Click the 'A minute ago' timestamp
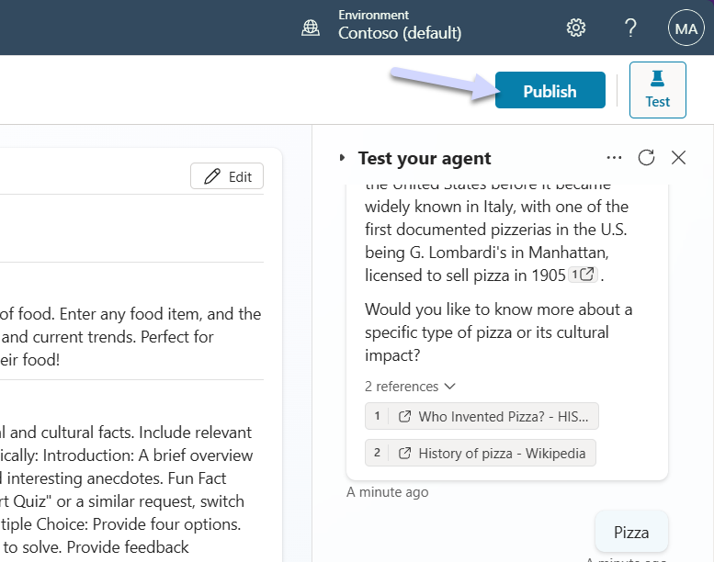This screenshot has width=714, height=562. click(x=388, y=492)
